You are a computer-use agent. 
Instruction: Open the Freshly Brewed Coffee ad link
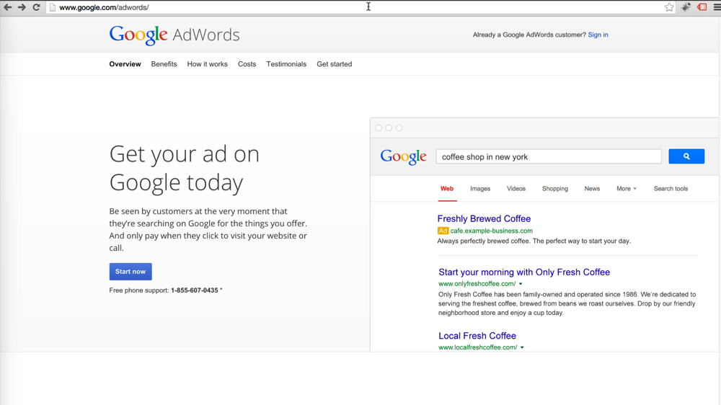click(x=484, y=219)
